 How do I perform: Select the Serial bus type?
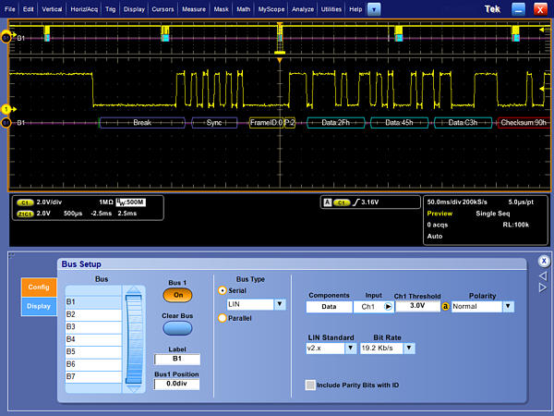(x=222, y=289)
